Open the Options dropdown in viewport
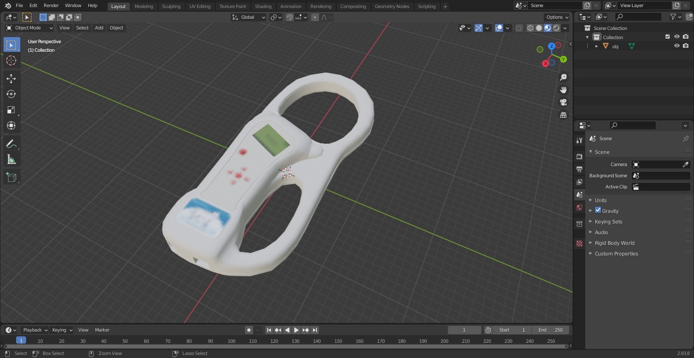The width and height of the screenshot is (694, 358). (557, 17)
